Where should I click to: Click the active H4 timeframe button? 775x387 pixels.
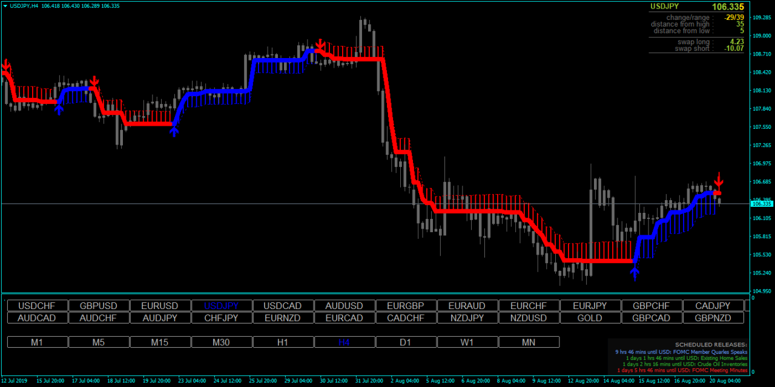tap(345, 342)
